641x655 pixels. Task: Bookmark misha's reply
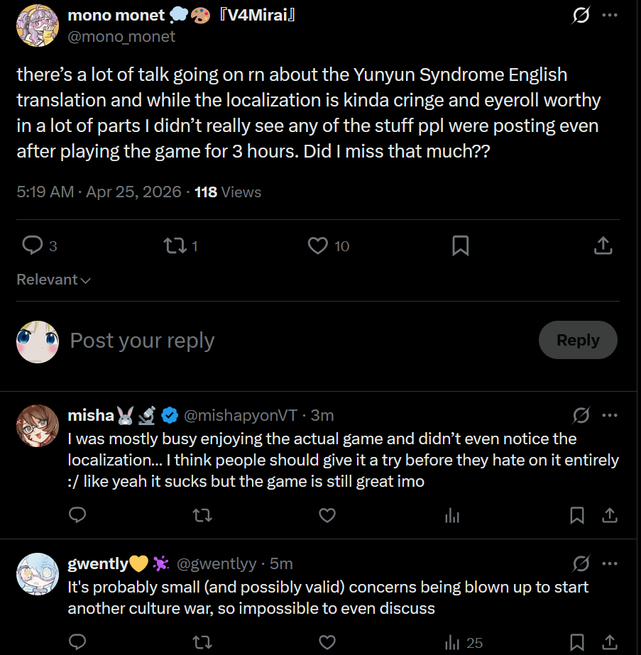coord(577,515)
